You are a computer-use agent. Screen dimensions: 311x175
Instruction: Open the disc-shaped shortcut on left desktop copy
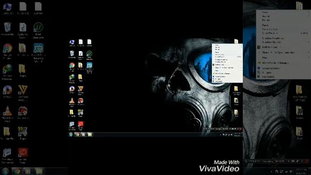[7, 90]
